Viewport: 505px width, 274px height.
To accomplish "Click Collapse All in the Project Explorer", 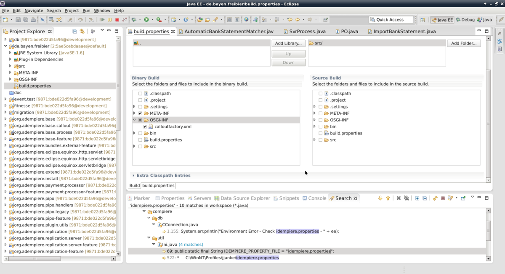I will (x=74, y=32).
